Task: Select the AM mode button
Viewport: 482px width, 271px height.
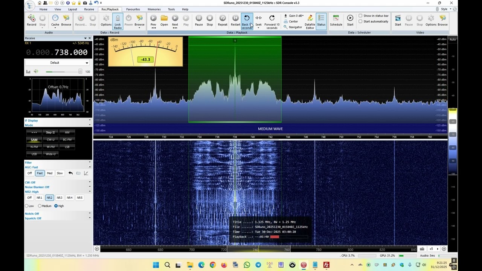Action: point(67,132)
